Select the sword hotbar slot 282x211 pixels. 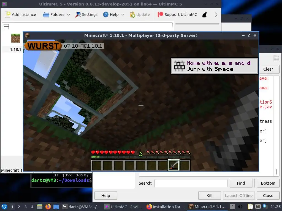pos(174,165)
